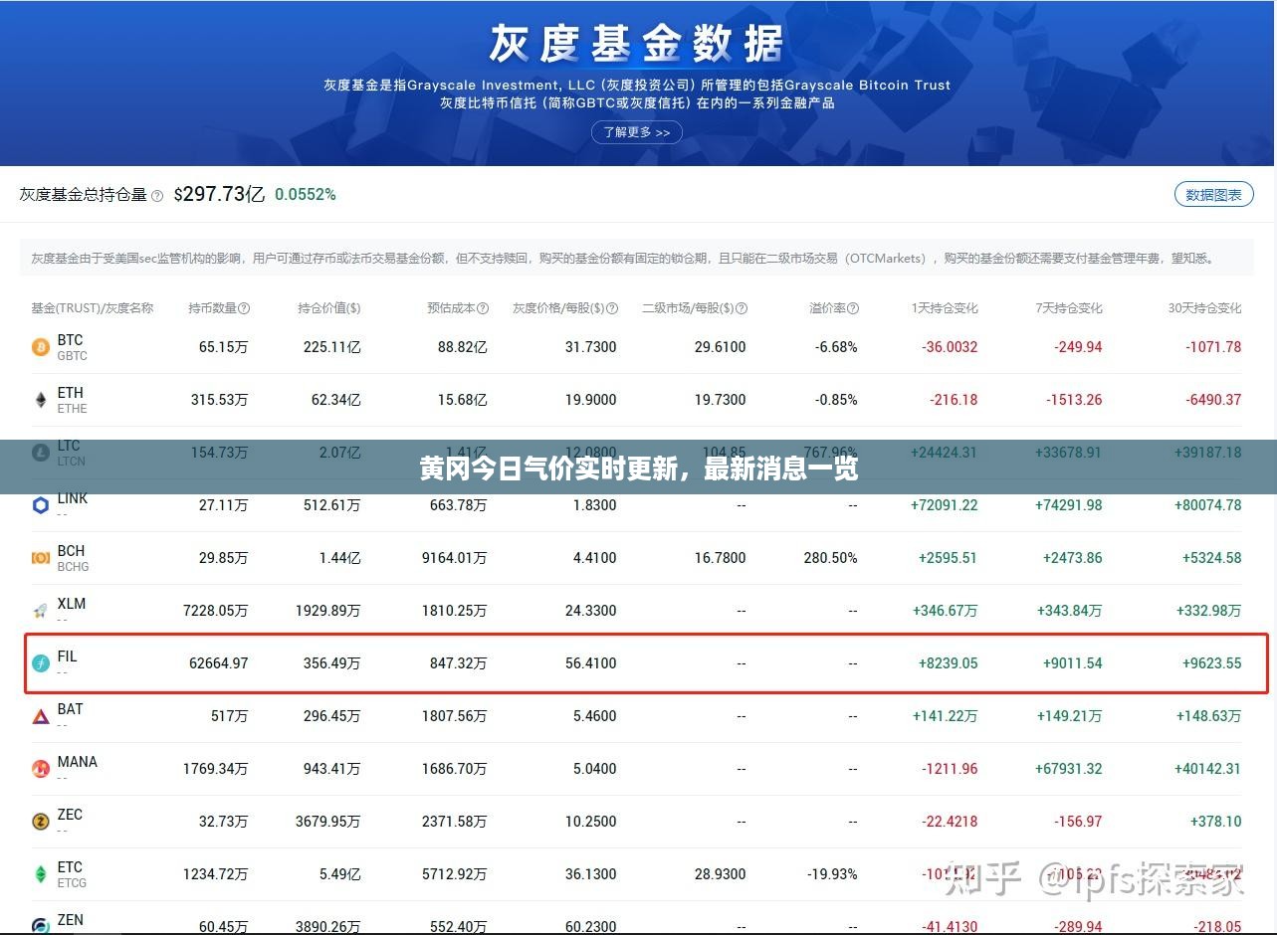The height and width of the screenshot is (935, 1277).
Task: Click the 了解更多 >> button
Action: click(x=637, y=132)
